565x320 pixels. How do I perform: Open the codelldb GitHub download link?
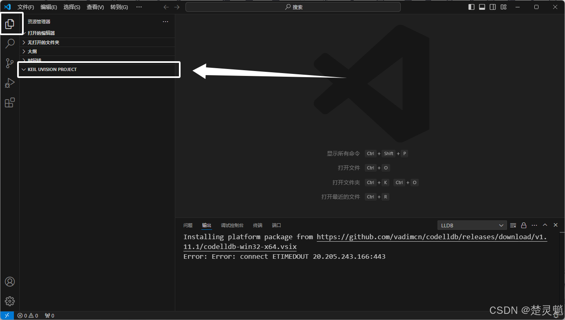click(x=432, y=237)
